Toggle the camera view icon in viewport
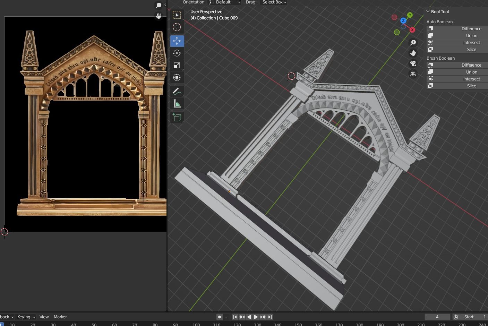488x326 pixels. [x=413, y=63]
